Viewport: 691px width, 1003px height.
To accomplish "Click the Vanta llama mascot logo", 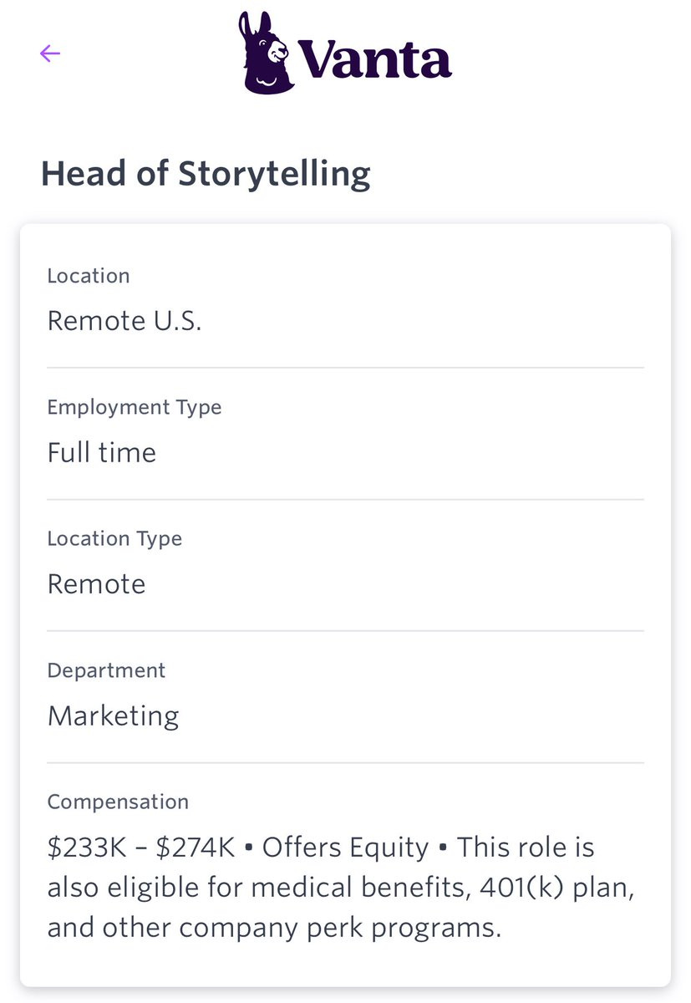I will (x=266, y=53).
